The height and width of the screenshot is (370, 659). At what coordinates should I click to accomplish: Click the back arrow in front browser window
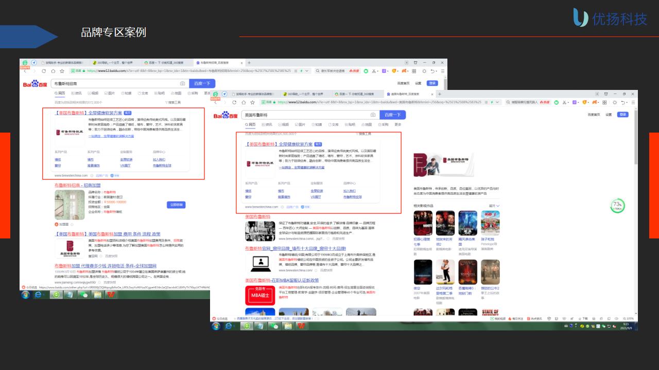pyautogui.click(x=215, y=102)
